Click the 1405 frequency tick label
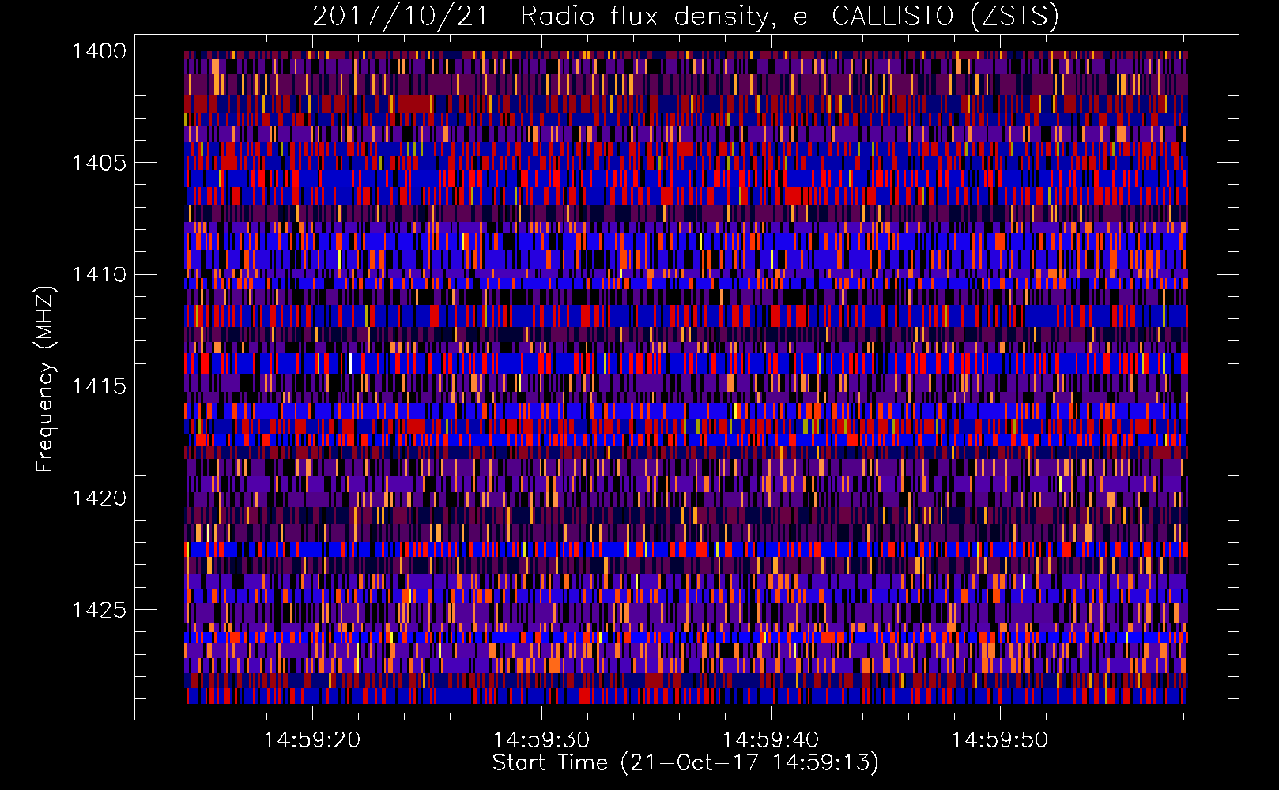 pos(99,163)
